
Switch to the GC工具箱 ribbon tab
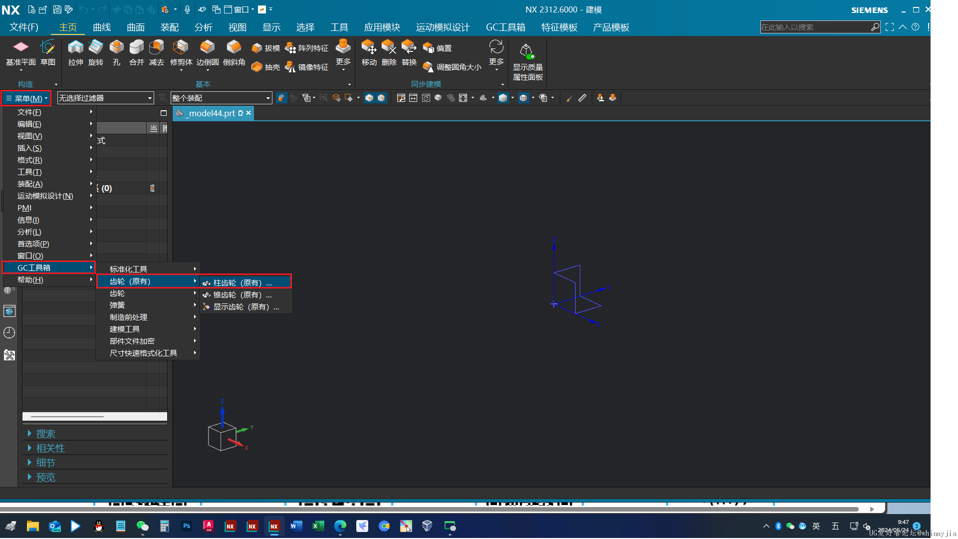pyautogui.click(x=505, y=27)
